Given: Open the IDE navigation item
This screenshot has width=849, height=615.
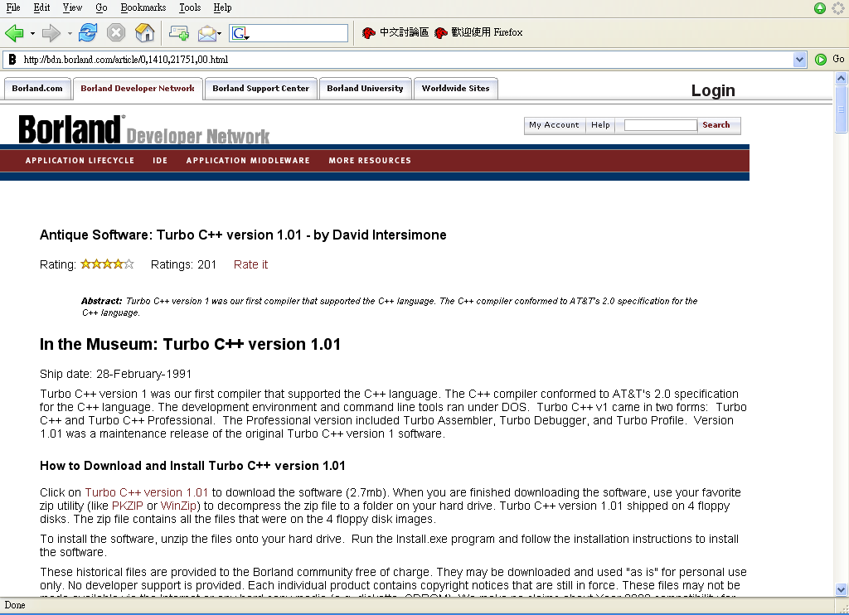Looking at the screenshot, I should [x=160, y=160].
